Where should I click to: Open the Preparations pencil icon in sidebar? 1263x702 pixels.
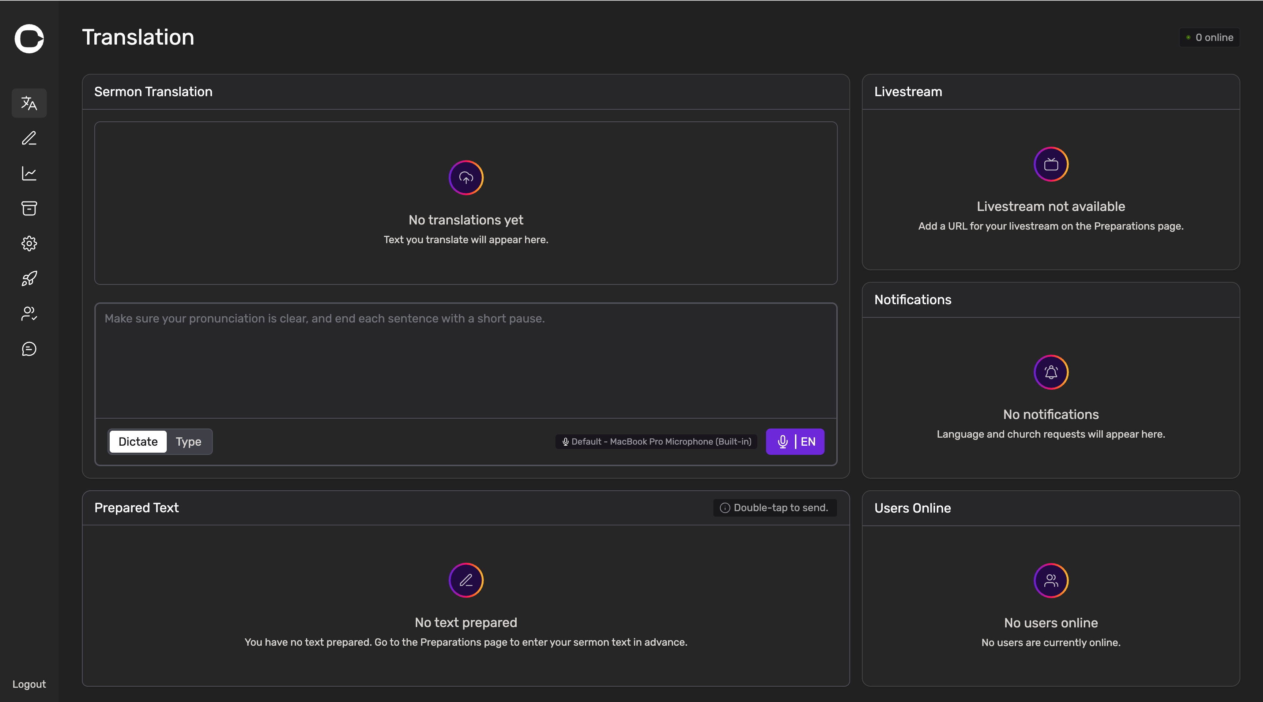click(29, 138)
